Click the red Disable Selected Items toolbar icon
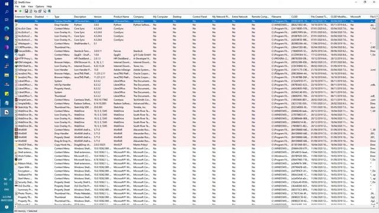Screen dimensions: 379x213 coord(16,11)
